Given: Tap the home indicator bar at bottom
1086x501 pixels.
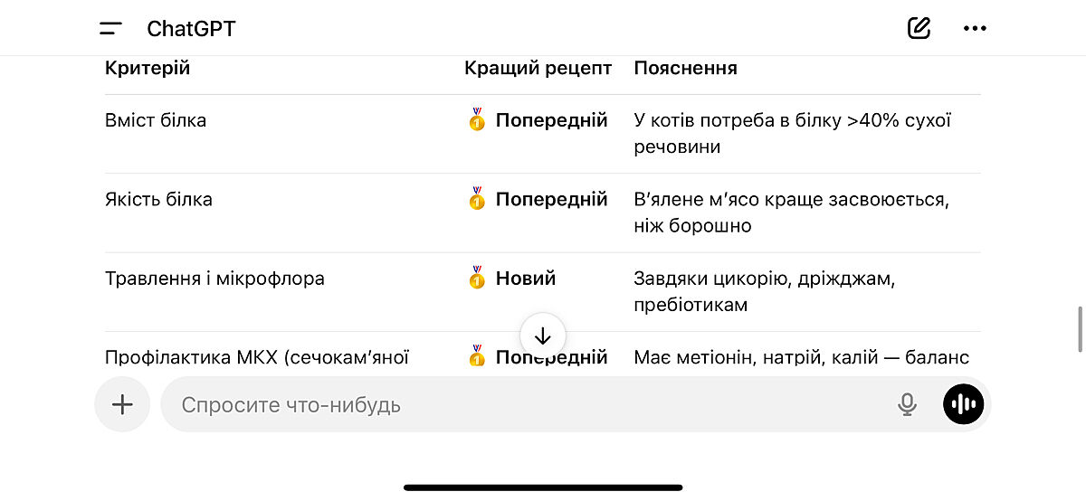Looking at the screenshot, I should [543, 487].
